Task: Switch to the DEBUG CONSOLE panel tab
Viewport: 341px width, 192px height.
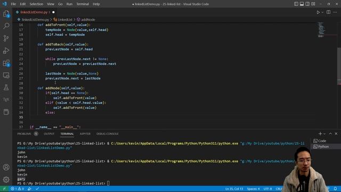Action: coord(108,134)
